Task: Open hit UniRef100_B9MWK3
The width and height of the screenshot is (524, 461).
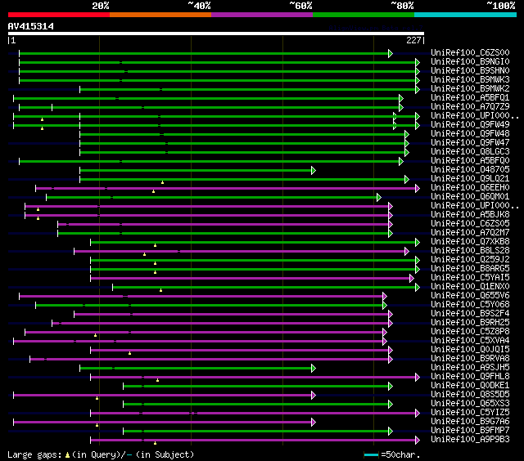Action: click(x=470, y=79)
